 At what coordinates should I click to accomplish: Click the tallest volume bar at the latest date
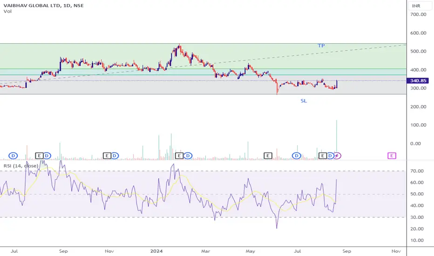coord(337,135)
